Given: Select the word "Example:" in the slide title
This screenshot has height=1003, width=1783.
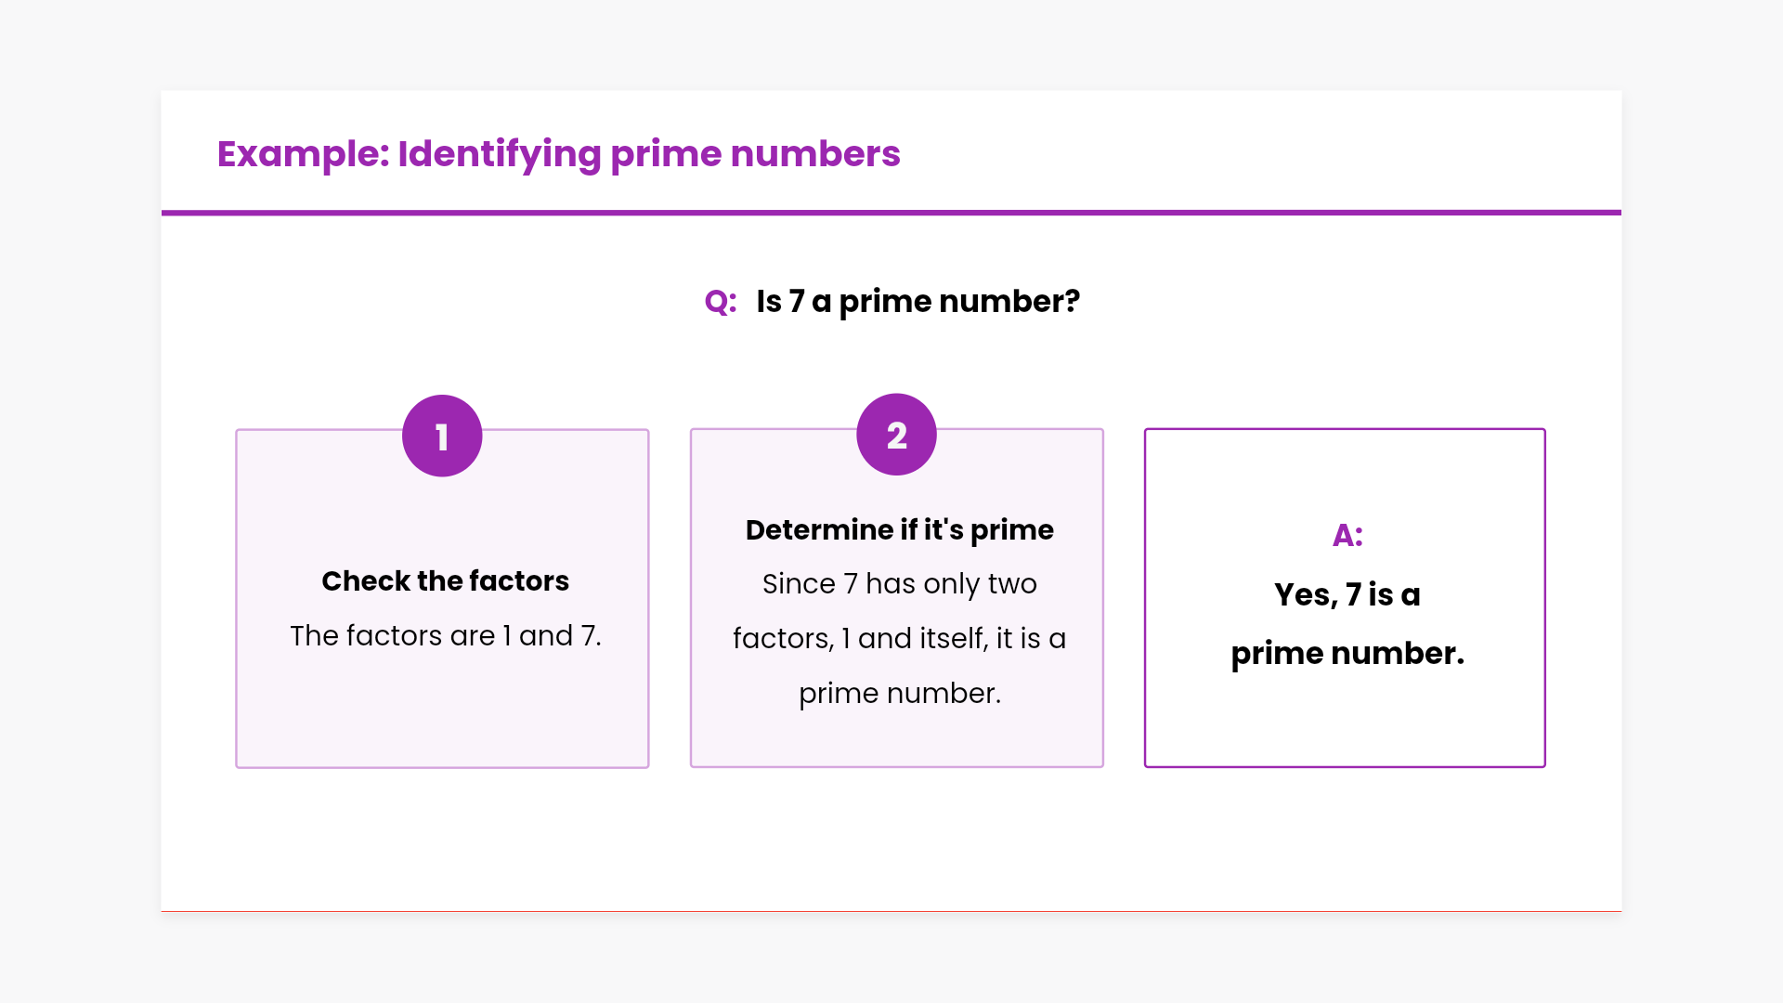Looking at the screenshot, I should (x=303, y=154).
